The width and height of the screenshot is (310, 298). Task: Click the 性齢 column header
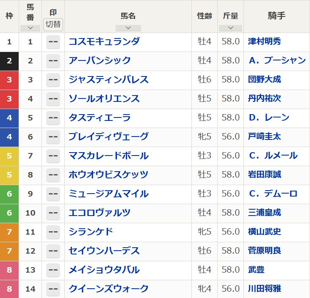tap(205, 16)
